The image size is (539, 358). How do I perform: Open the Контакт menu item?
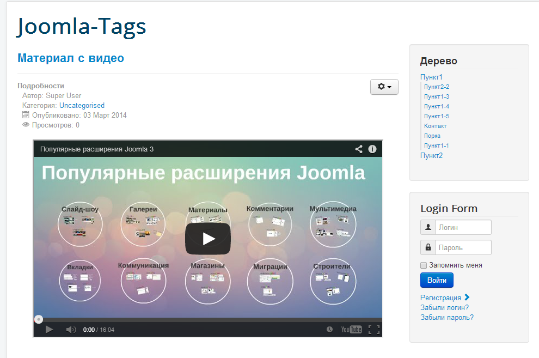coord(435,126)
